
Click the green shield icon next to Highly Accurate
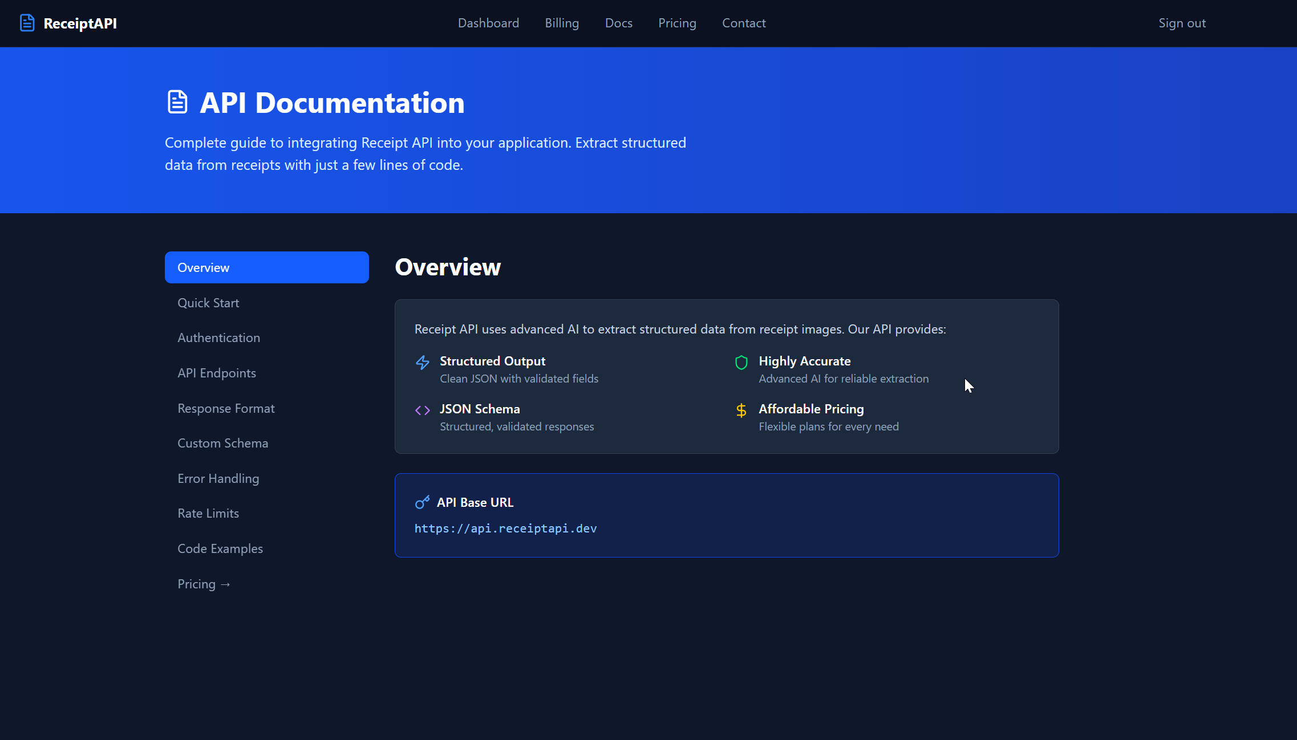pos(741,363)
